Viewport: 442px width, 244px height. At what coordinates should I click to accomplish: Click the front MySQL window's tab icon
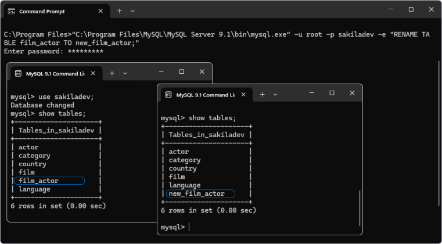(168, 95)
